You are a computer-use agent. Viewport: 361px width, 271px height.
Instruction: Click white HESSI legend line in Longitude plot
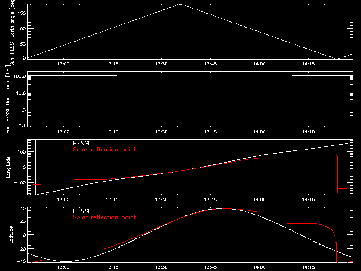coord(50,145)
